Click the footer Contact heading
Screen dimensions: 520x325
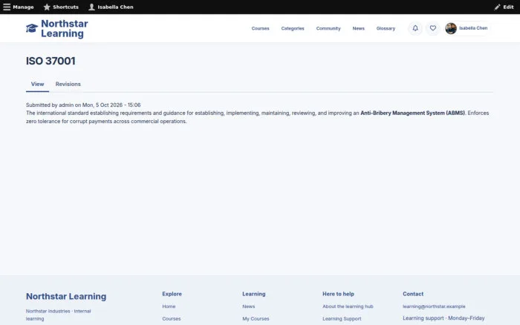[x=413, y=294]
